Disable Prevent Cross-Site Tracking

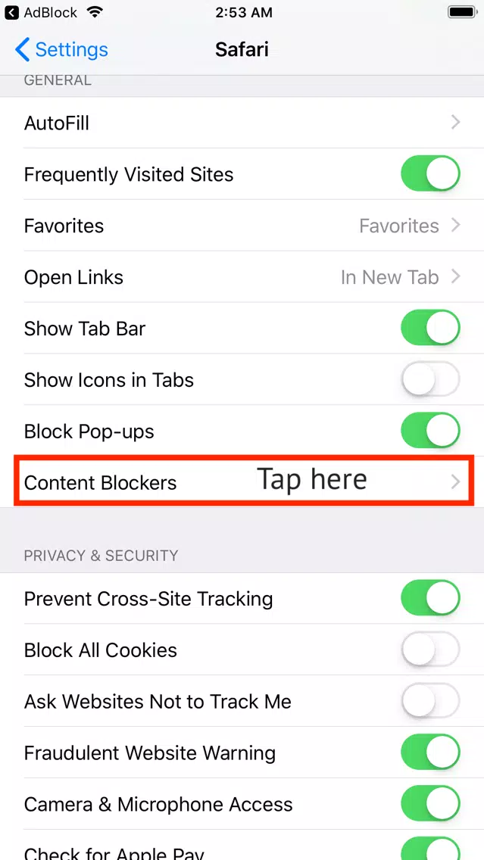[x=430, y=598]
